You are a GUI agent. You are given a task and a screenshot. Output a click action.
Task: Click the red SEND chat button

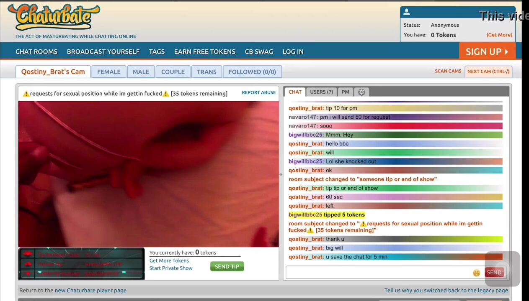(x=493, y=273)
